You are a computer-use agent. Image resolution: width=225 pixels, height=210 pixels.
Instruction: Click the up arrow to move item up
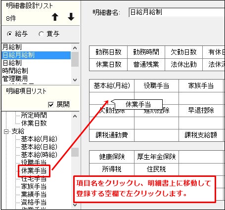click(x=55, y=17)
